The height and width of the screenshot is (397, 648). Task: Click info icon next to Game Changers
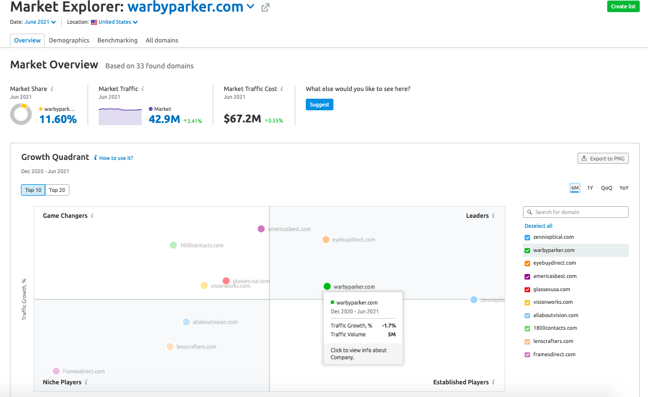(92, 216)
